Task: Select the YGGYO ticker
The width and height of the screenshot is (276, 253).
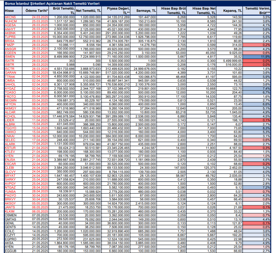Action: [x=11, y=128]
